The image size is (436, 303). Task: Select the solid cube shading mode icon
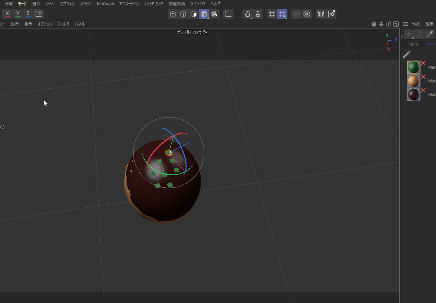click(x=204, y=14)
